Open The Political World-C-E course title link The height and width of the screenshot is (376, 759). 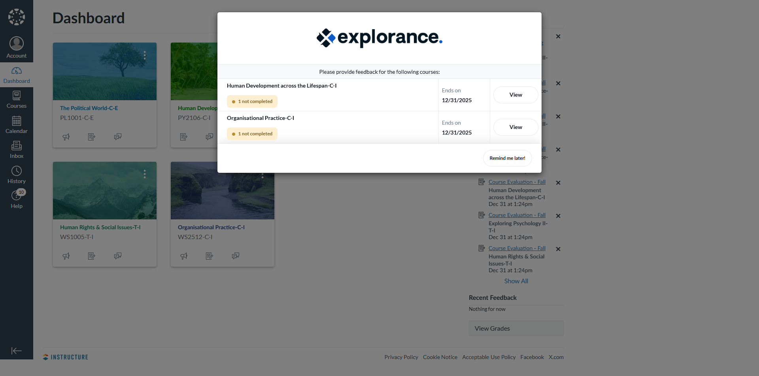coord(89,108)
